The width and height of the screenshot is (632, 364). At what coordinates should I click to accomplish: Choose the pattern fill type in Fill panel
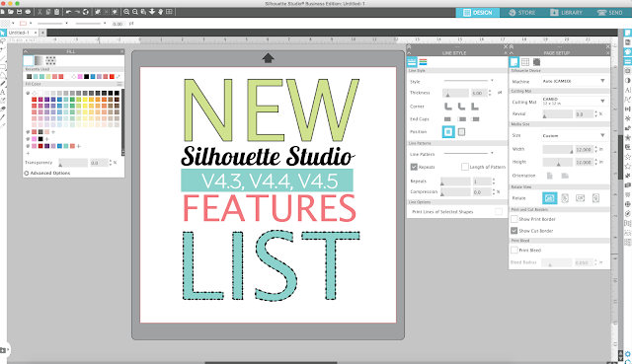pos(50,61)
